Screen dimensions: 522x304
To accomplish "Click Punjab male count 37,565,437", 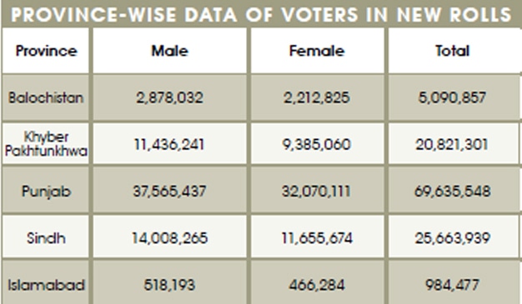I will point(170,192).
